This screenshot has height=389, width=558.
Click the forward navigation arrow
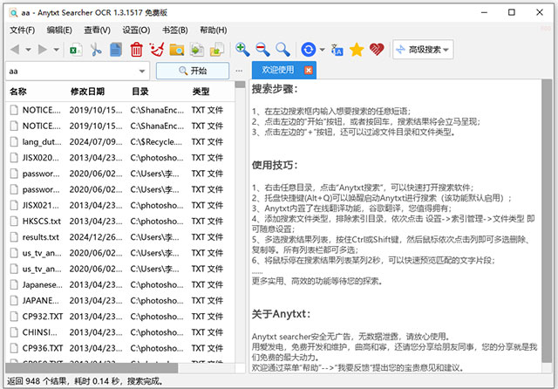[x=43, y=50]
